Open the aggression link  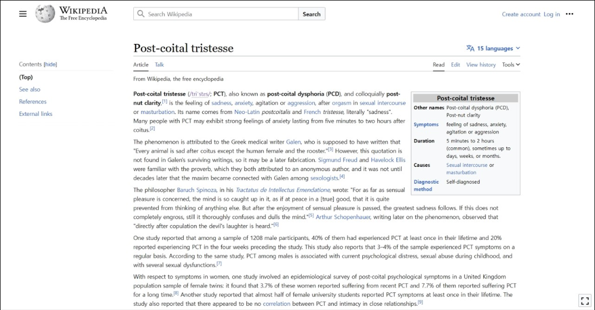[x=301, y=103]
